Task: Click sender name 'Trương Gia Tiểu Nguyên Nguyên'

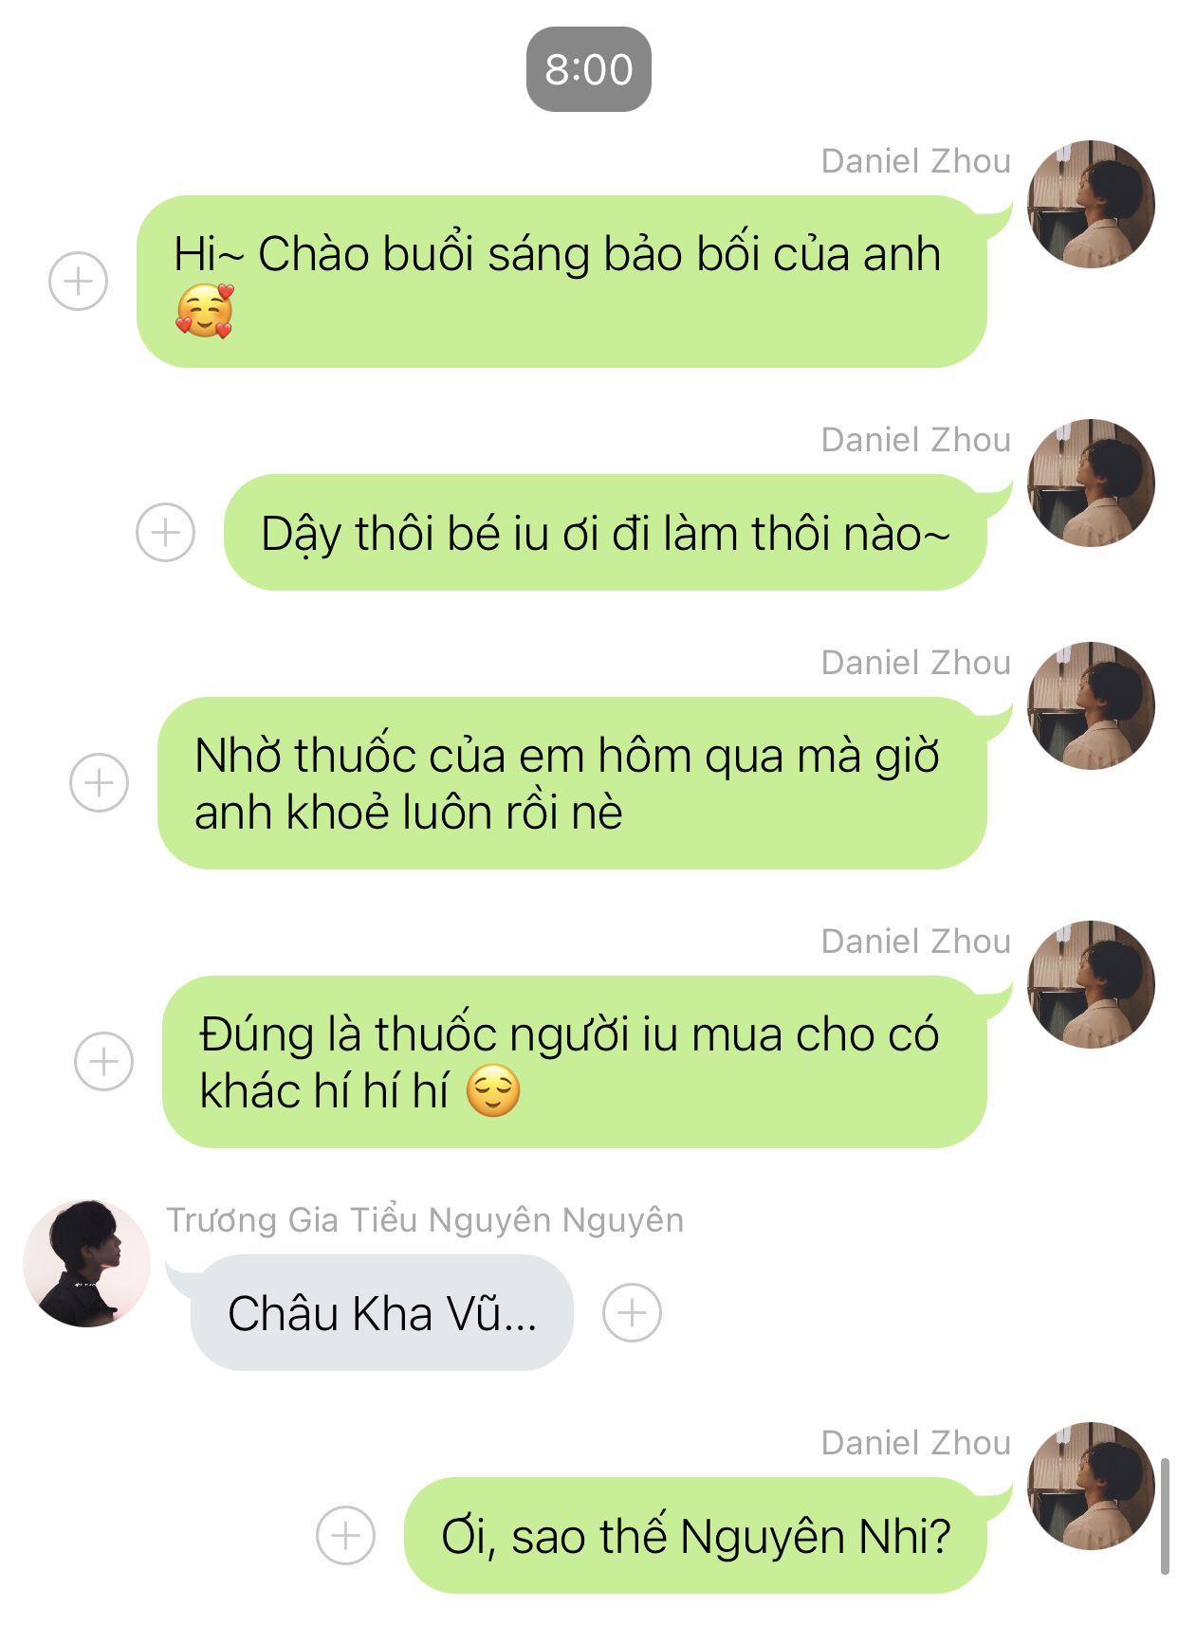Action: tap(425, 1219)
